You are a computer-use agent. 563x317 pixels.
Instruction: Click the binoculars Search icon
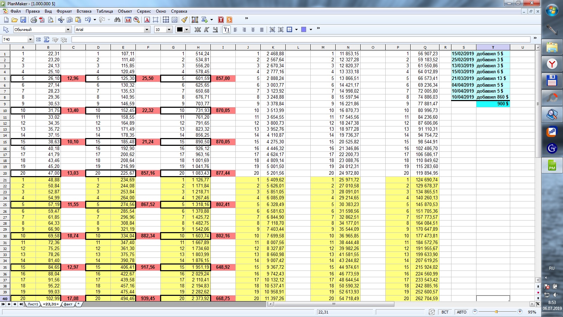[x=117, y=20]
